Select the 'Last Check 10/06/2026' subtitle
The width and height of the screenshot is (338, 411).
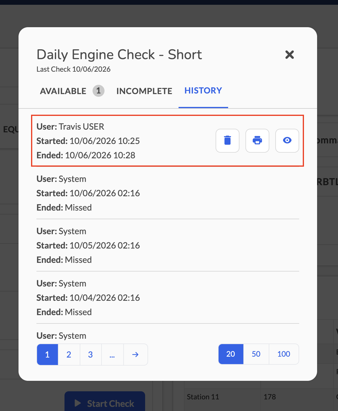pos(73,69)
